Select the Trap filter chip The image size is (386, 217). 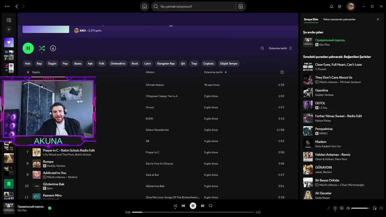click(x=194, y=64)
